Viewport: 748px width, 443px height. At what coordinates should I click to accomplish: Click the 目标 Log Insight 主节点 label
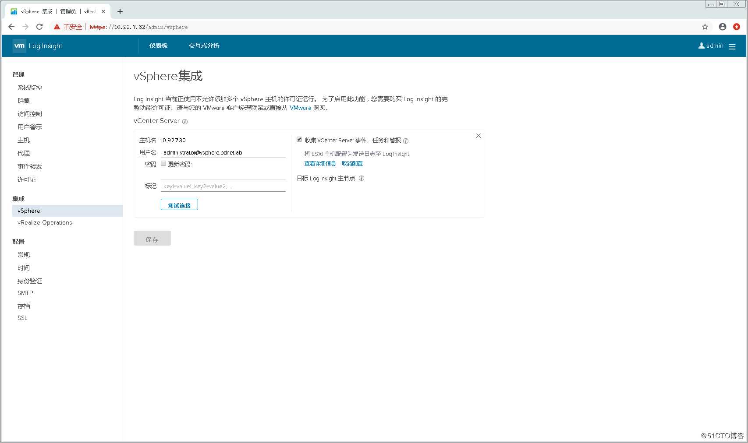pyautogui.click(x=326, y=179)
